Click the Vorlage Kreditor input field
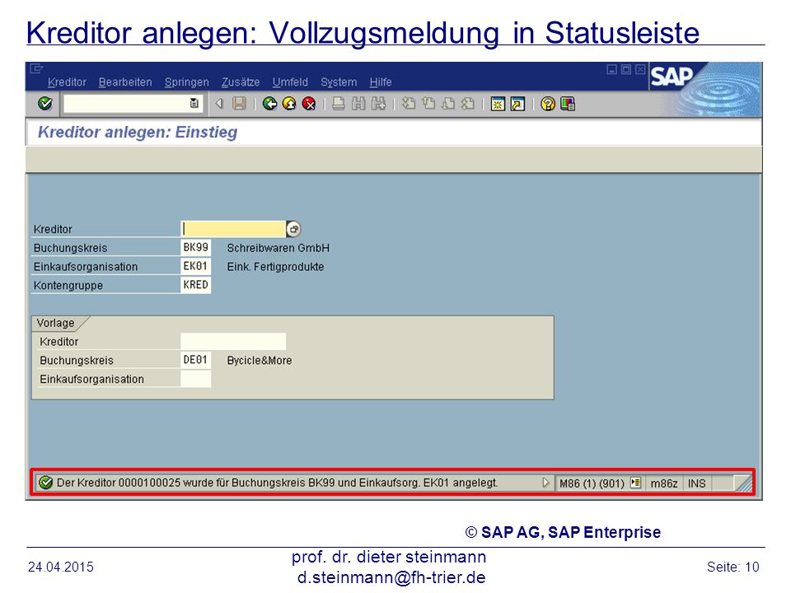This screenshot has height=593, width=791. coord(233,341)
